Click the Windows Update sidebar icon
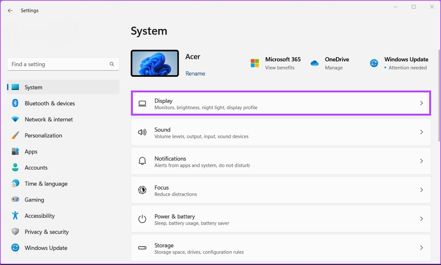Image resolution: width=441 pixels, height=265 pixels. (x=15, y=248)
